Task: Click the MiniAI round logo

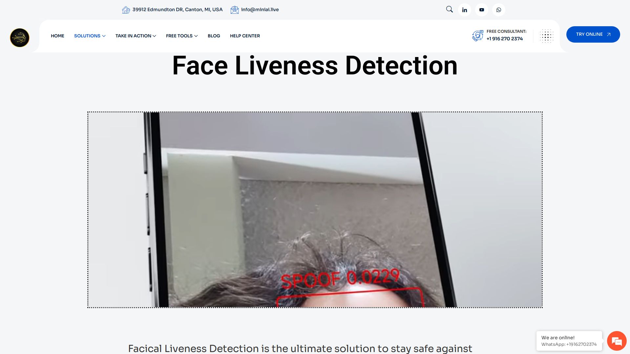Action: coord(20,38)
